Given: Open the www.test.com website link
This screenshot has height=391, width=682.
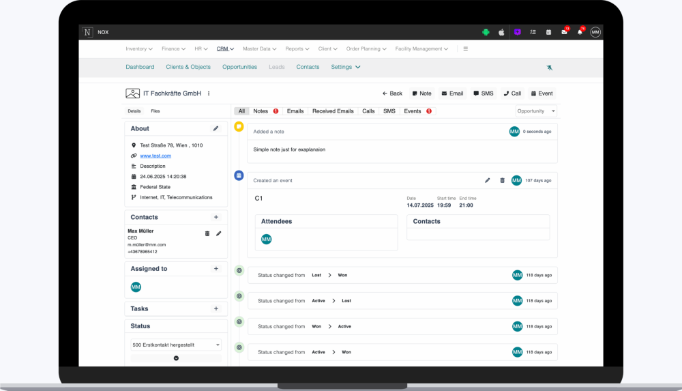Looking at the screenshot, I should [155, 156].
